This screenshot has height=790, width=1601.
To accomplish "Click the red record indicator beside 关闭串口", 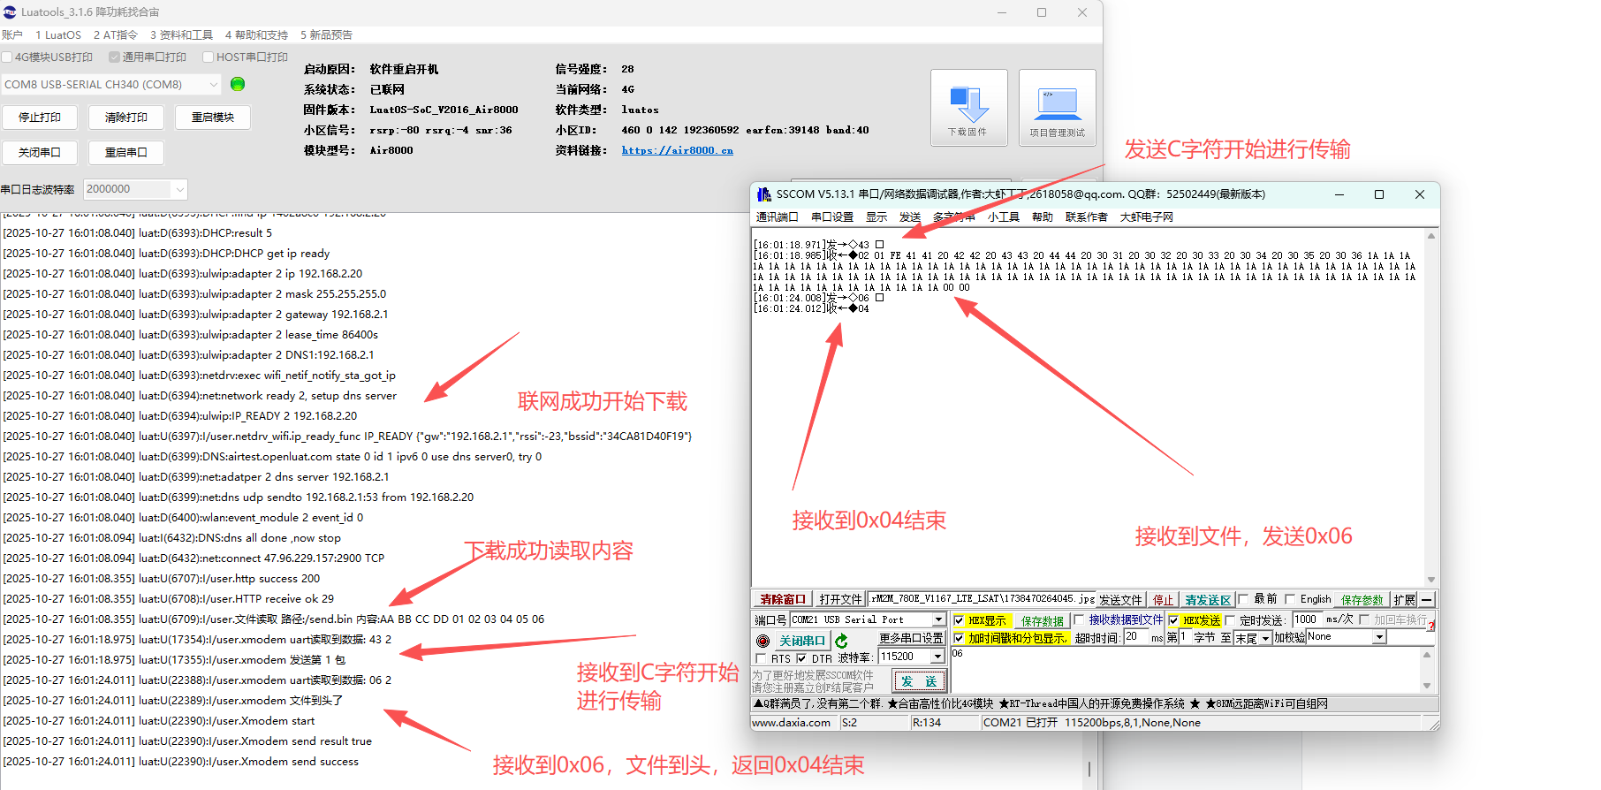I will (763, 641).
